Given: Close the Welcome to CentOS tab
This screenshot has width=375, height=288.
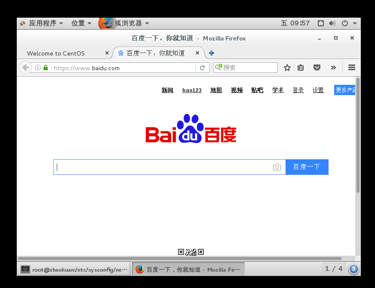Looking at the screenshot, I should [x=107, y=53].
